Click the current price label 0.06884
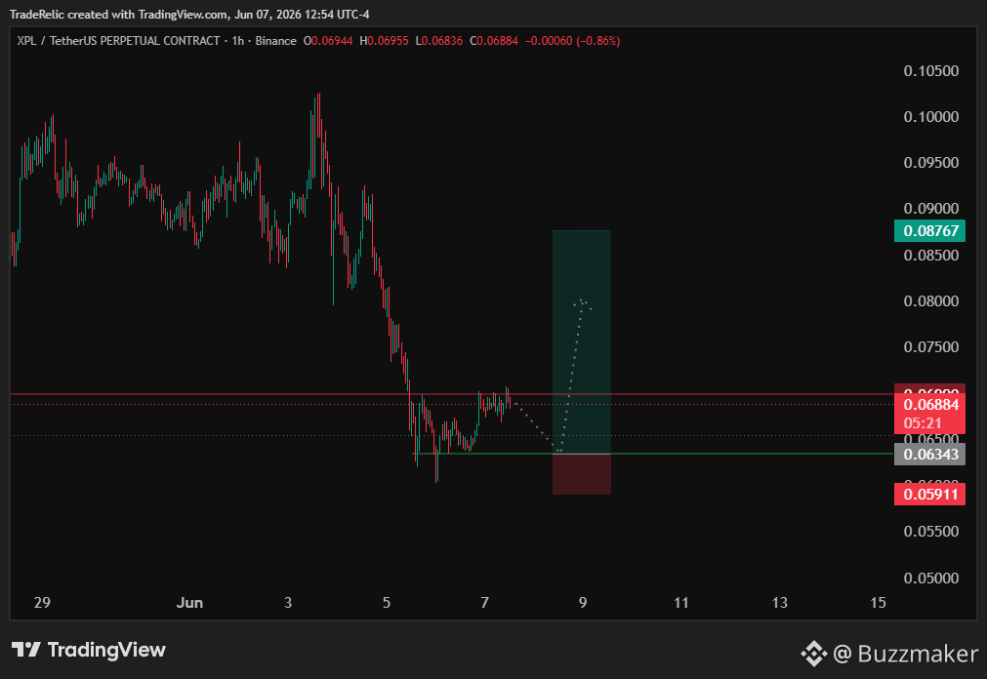This screenshot has height=679, width=987. click(929, 405)
